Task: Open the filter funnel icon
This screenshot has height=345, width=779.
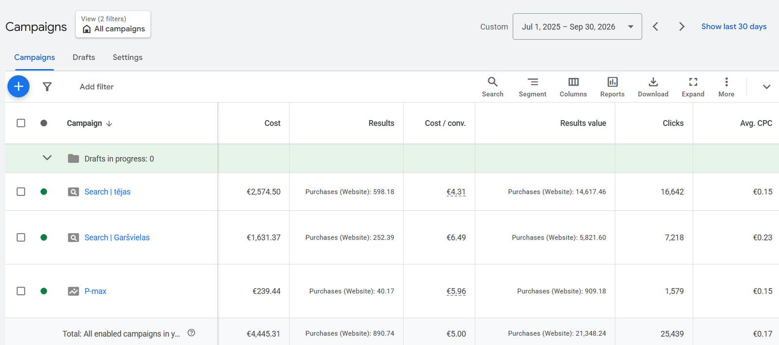Action: click(47, 87)
